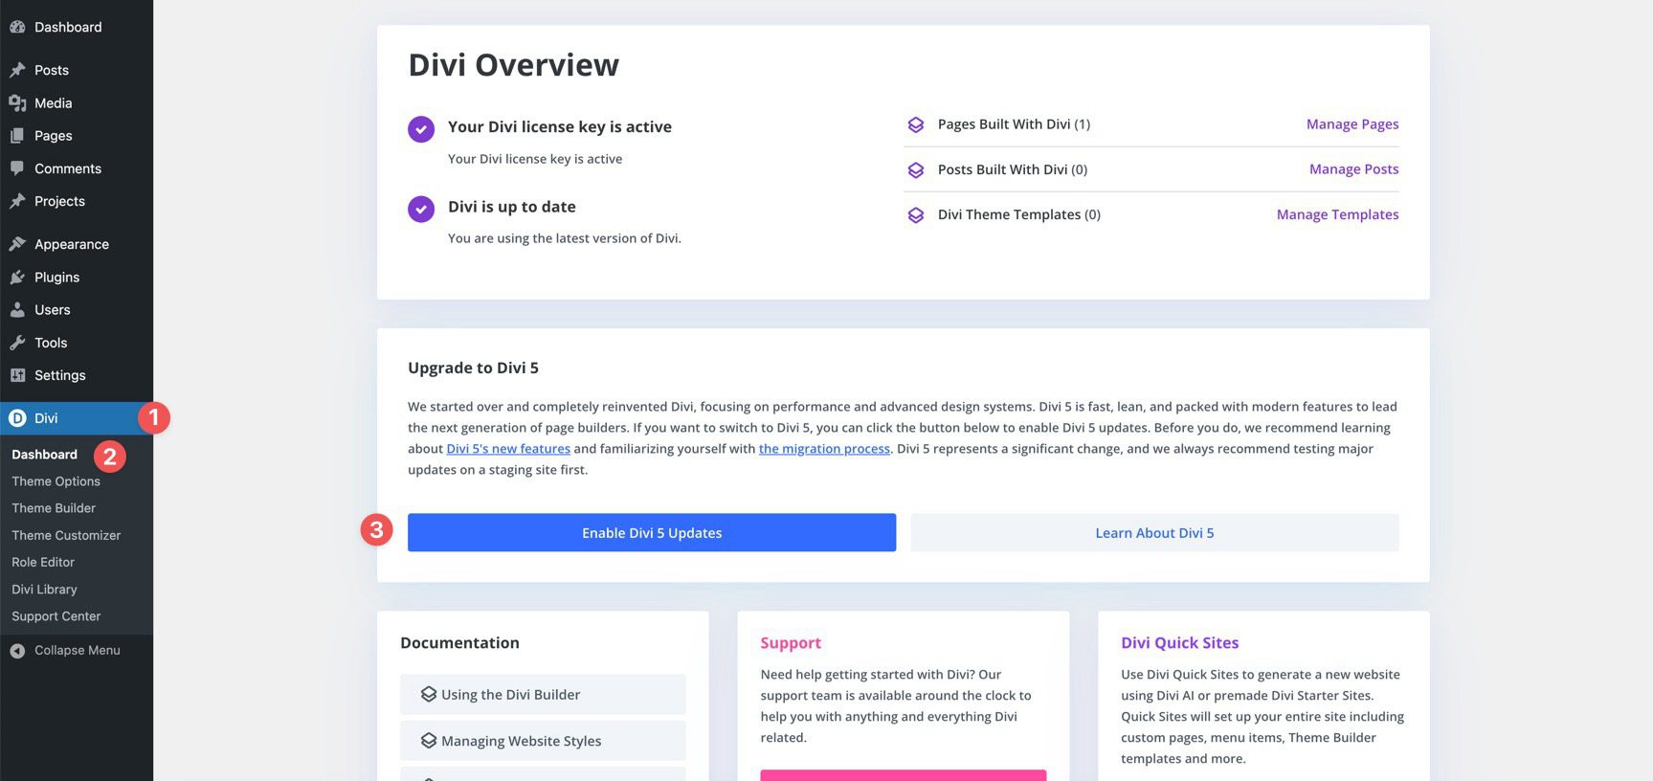Click the Using the Divi Builder icon
Image resolution: width=1653 pixels, height=781 pixels.
click(x=429, y=695)
